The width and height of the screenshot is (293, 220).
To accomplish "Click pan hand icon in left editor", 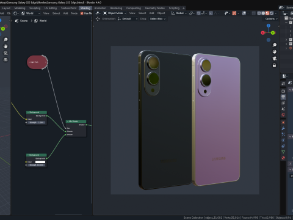I will pyautogui.click(x=5, y=46).
